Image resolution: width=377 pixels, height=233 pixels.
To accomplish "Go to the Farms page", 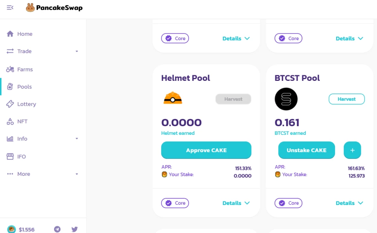I will 25,69.
